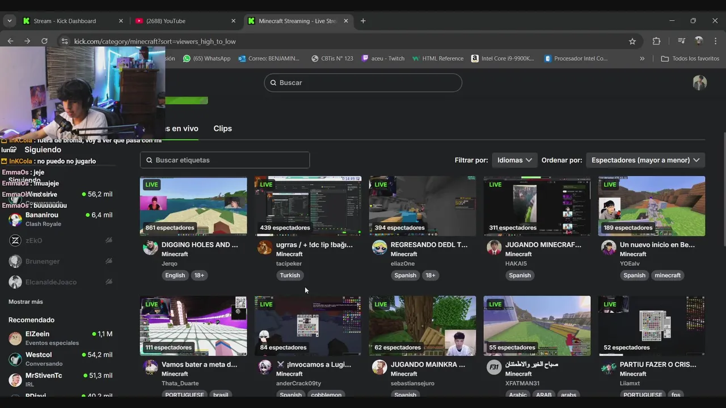The image size is (726, 408).
Task: Close the Stream - Kick Dashboard tab
Action: pyautogui.click(x=121, y=21)
